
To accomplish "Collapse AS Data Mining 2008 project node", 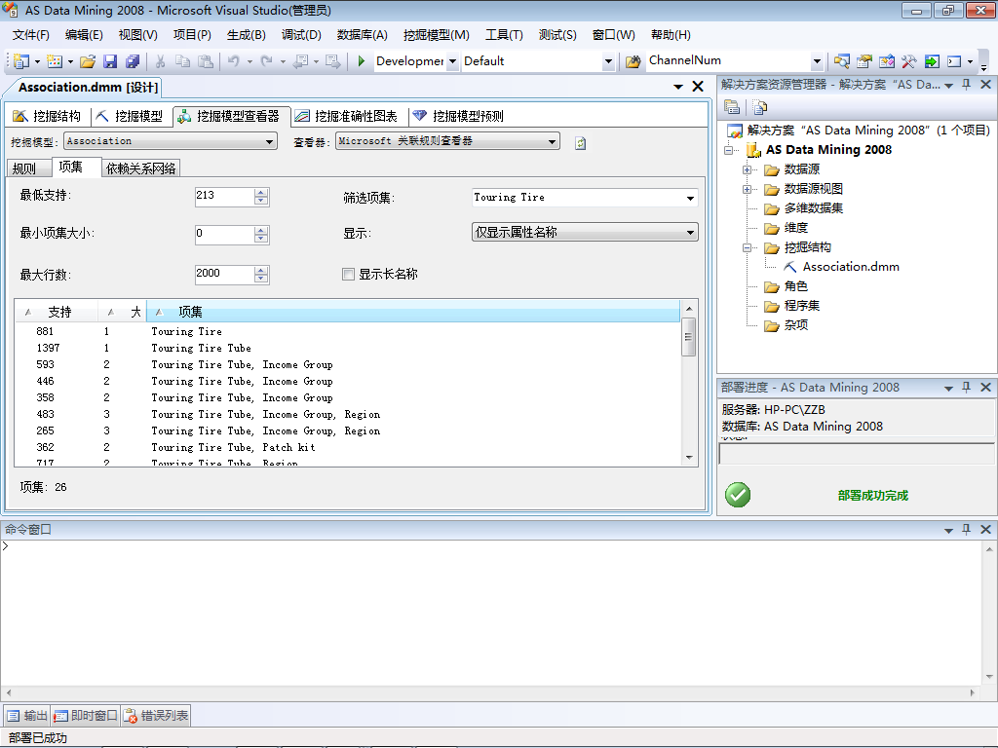I will [x=729, y=150].
